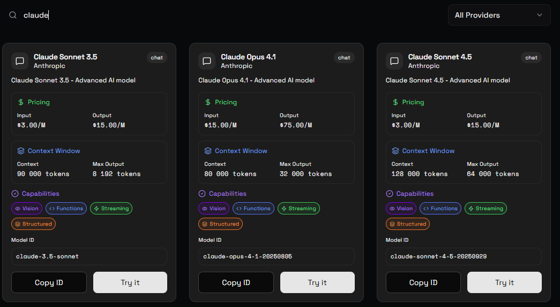Click the Context Window layers icon on Claude Opus 4.1
The image size is (560, 307).
pos(208,151)
